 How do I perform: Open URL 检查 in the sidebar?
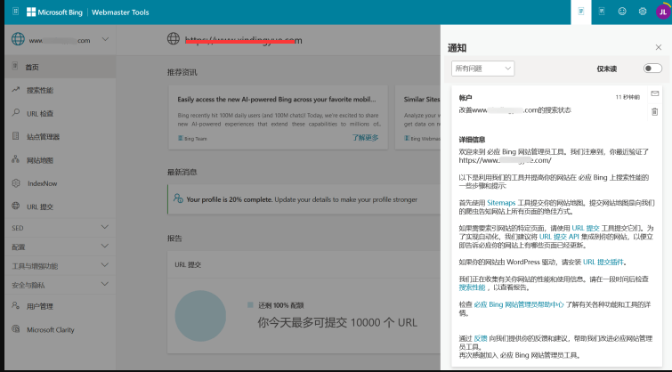[60, 113]
